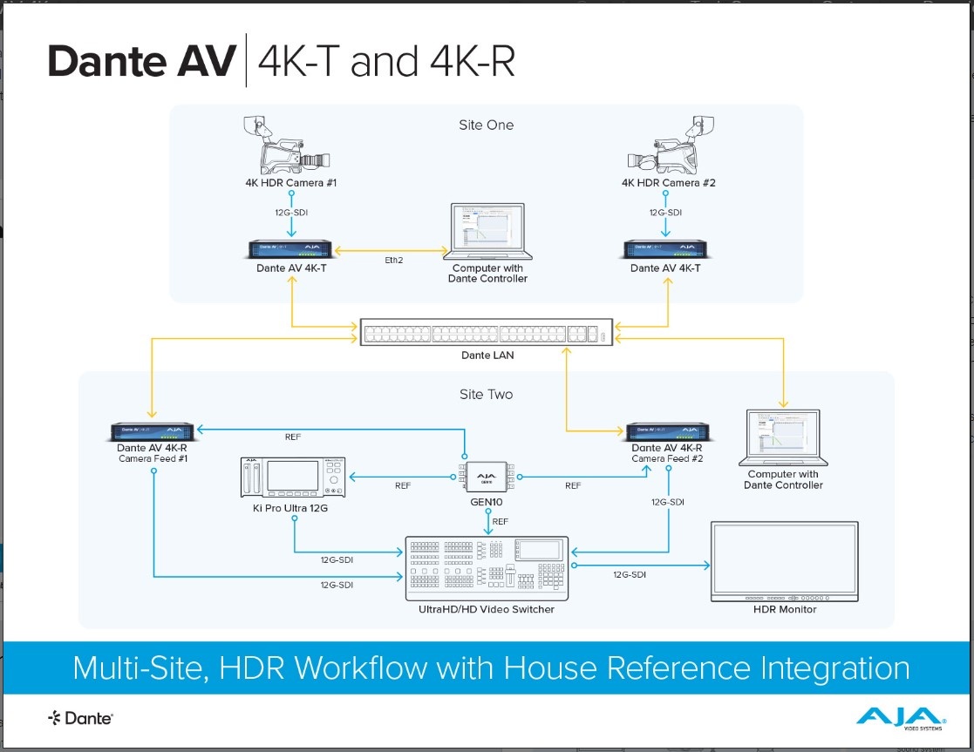This screenshot has width=974, height=752.
Task: Click the Site Two laptop with Dante Controller
Action: point(783,437)
